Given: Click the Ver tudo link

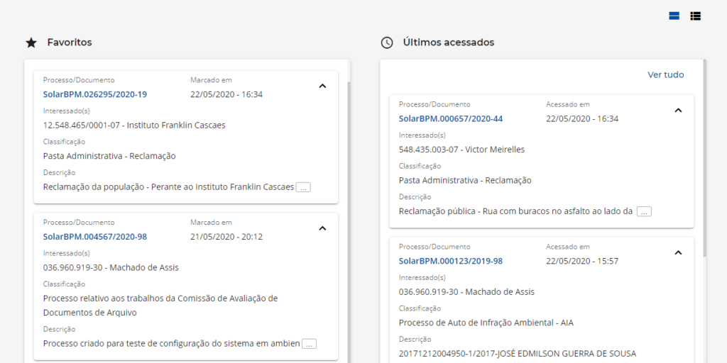Looking at the screenshot, I should coord(666,75).
